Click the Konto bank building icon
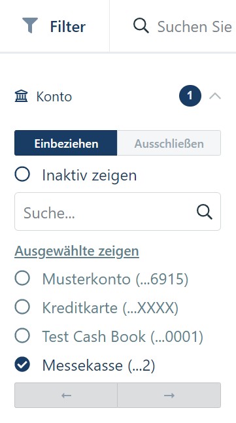 [x=22, y=96]
